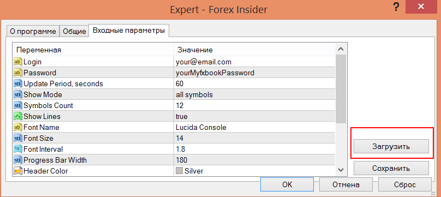Select the Update Period value 60

[254, 83]
